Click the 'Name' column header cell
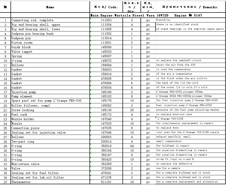This screenshot has width=226, height=186. [x=50, y=7]
